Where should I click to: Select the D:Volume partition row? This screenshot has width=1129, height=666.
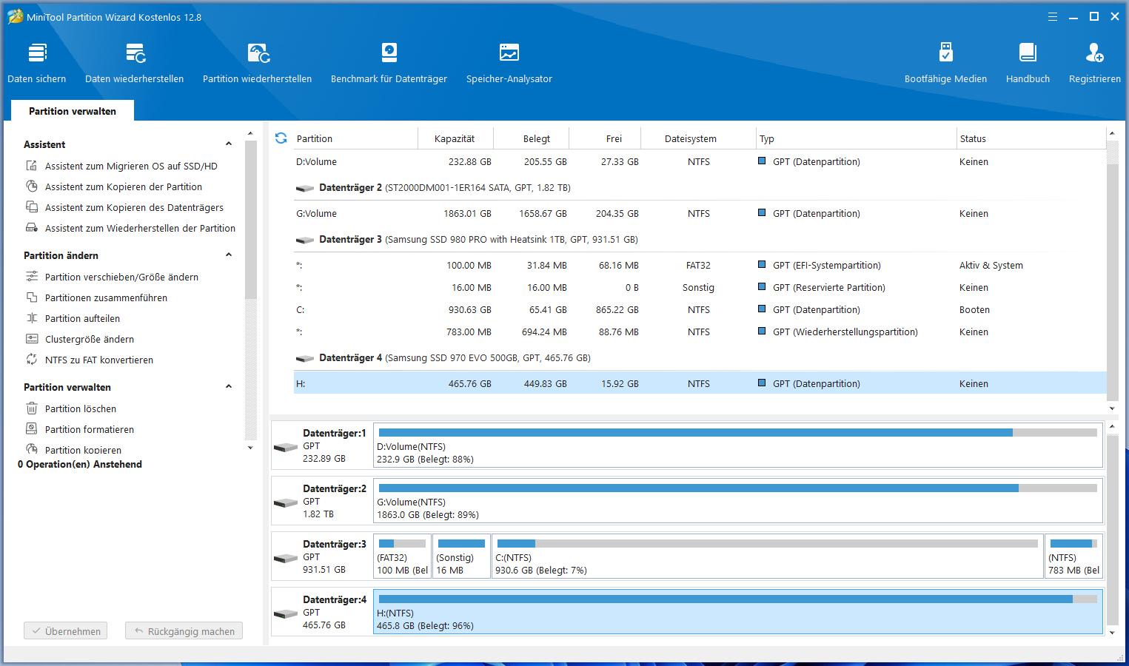tap(700, 162)
